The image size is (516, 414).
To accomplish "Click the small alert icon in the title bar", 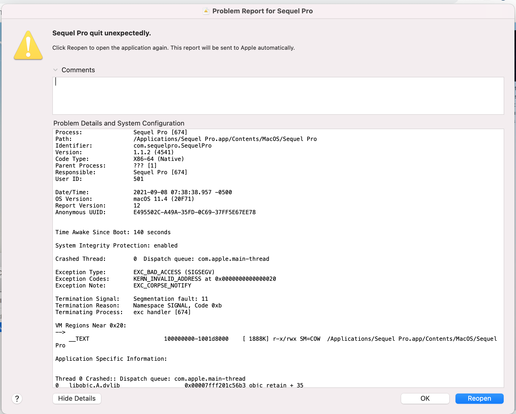I will 206,11.
